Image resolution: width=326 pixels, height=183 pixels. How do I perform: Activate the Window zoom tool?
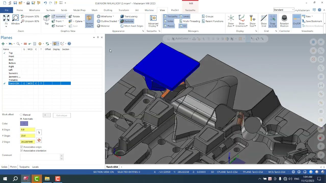pyautogui.click(x=15, y=20)
